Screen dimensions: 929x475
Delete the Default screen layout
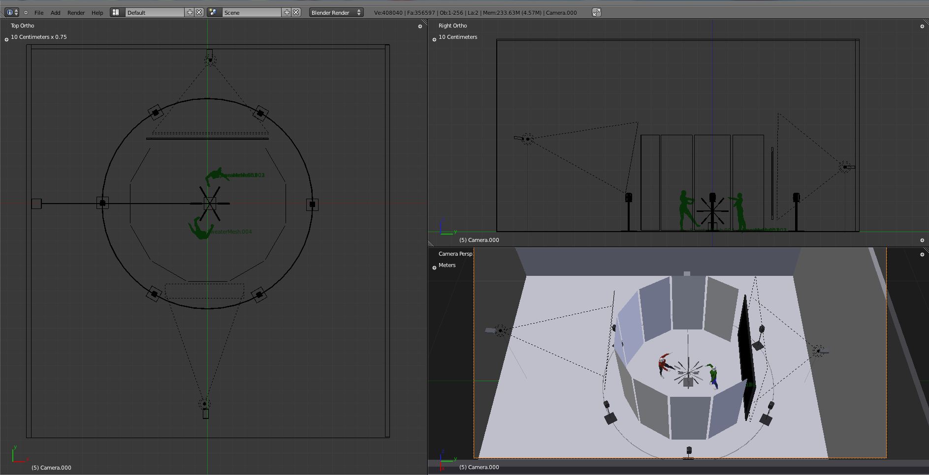(199, 12)
